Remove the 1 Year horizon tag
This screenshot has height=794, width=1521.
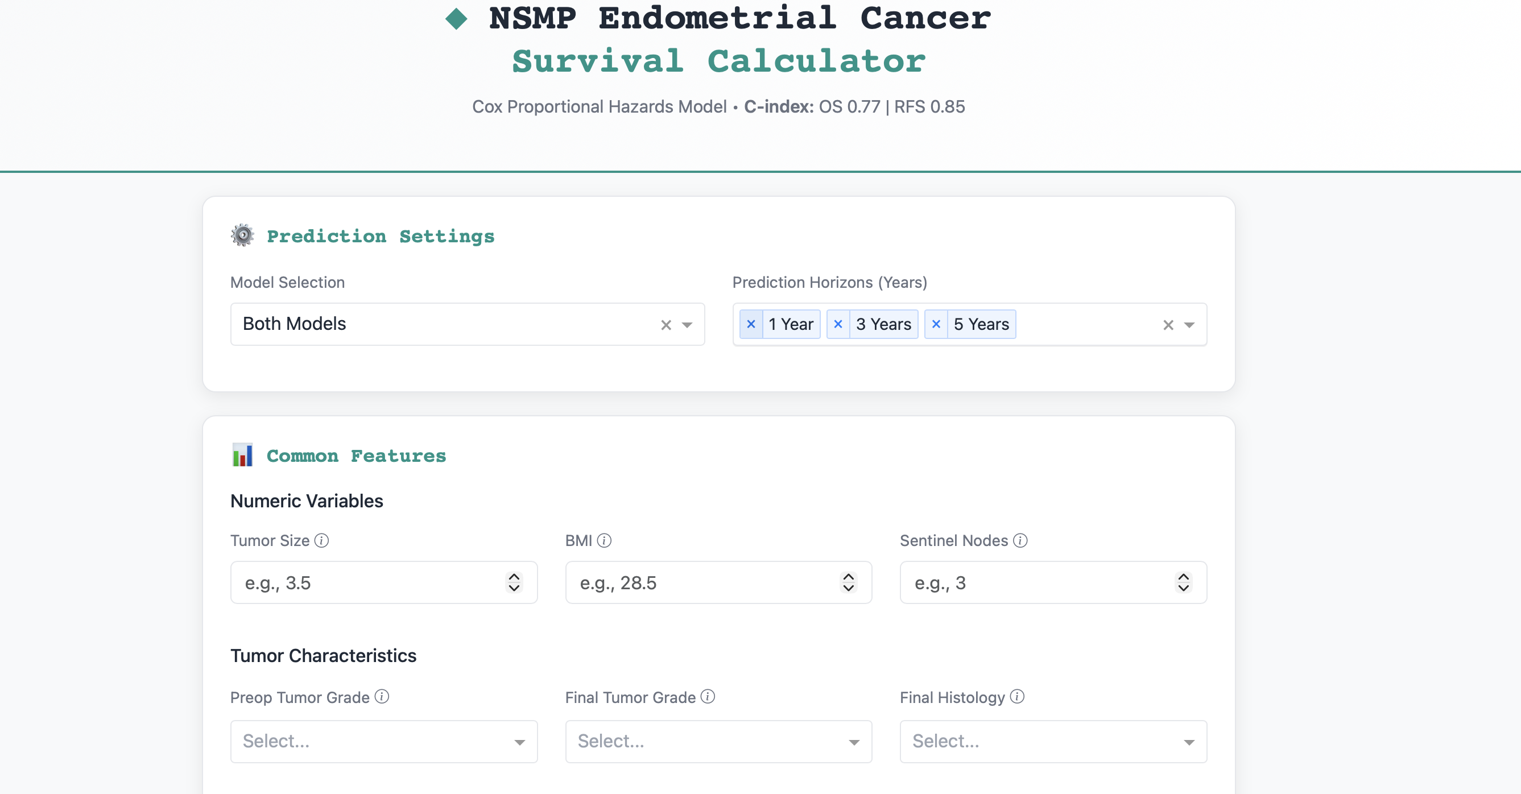coord(751,324)
